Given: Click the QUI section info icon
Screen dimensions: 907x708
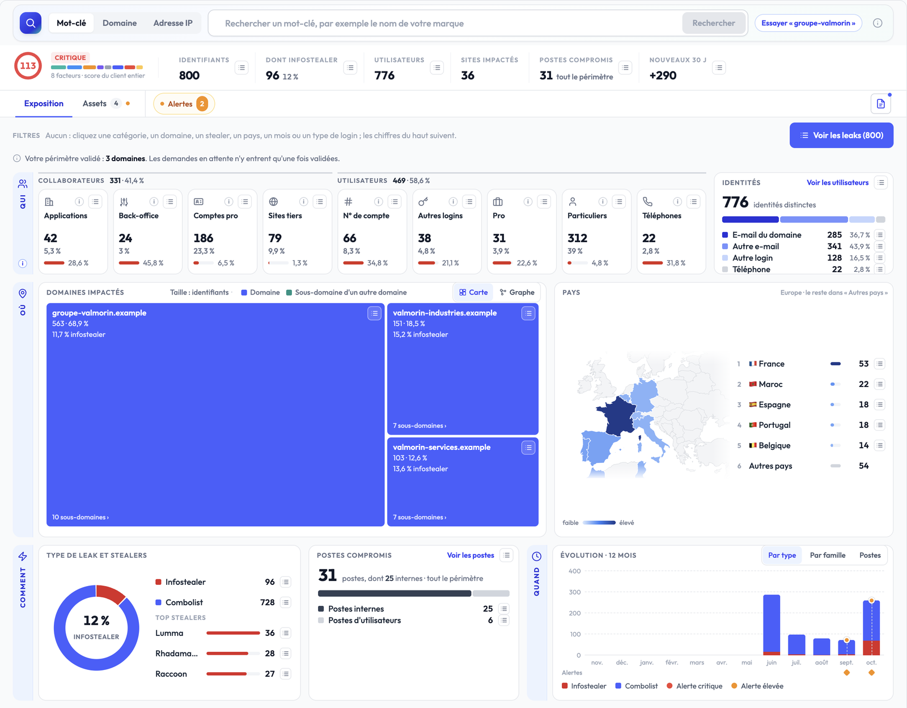Looking at the screenshot, I should 23,263.
